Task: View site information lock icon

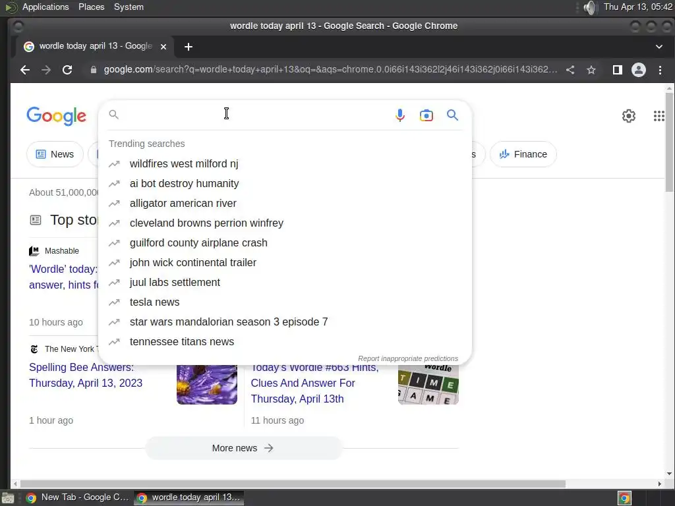Action: [94, 70]
